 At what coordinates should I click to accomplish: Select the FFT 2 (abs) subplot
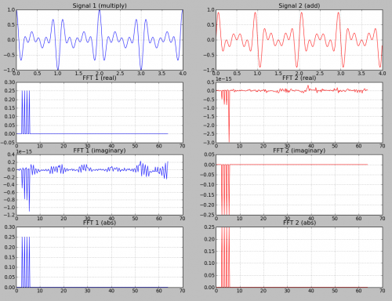[299, 257]
